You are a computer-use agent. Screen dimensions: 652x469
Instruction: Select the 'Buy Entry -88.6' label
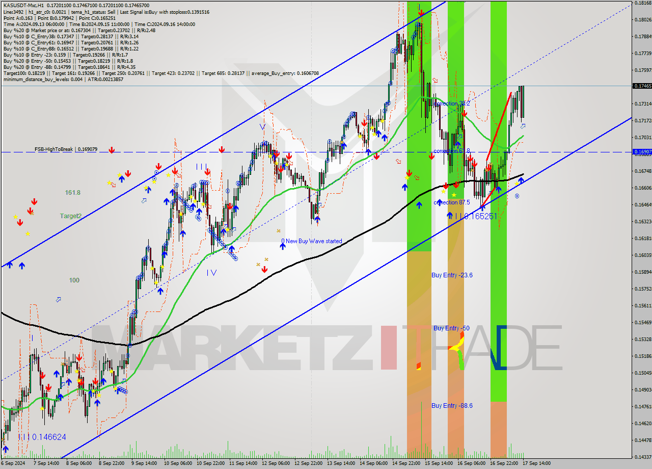coord(452,405)
